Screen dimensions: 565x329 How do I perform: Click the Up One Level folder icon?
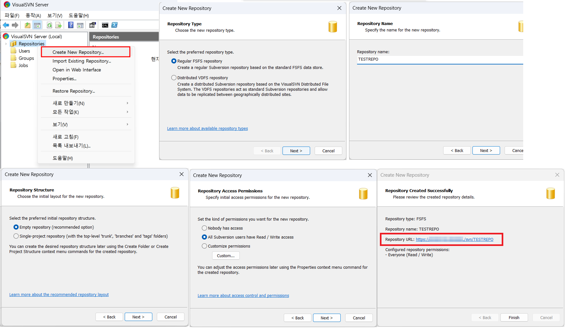(28, 25)
